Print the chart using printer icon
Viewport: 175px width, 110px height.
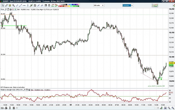click(x=6, y=108)
